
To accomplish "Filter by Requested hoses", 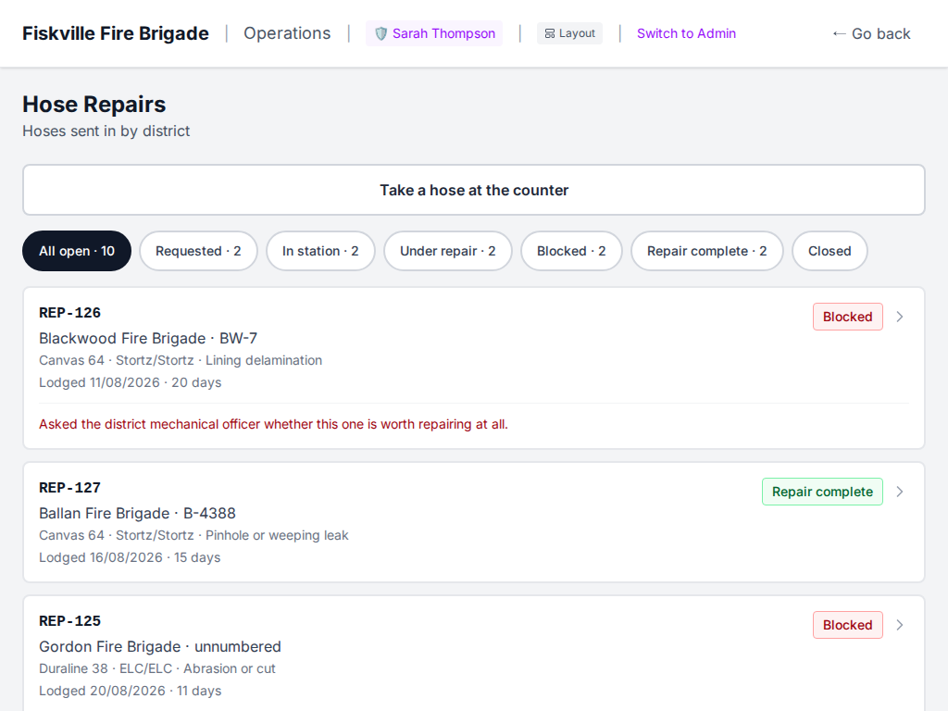I will coord(198,251).
